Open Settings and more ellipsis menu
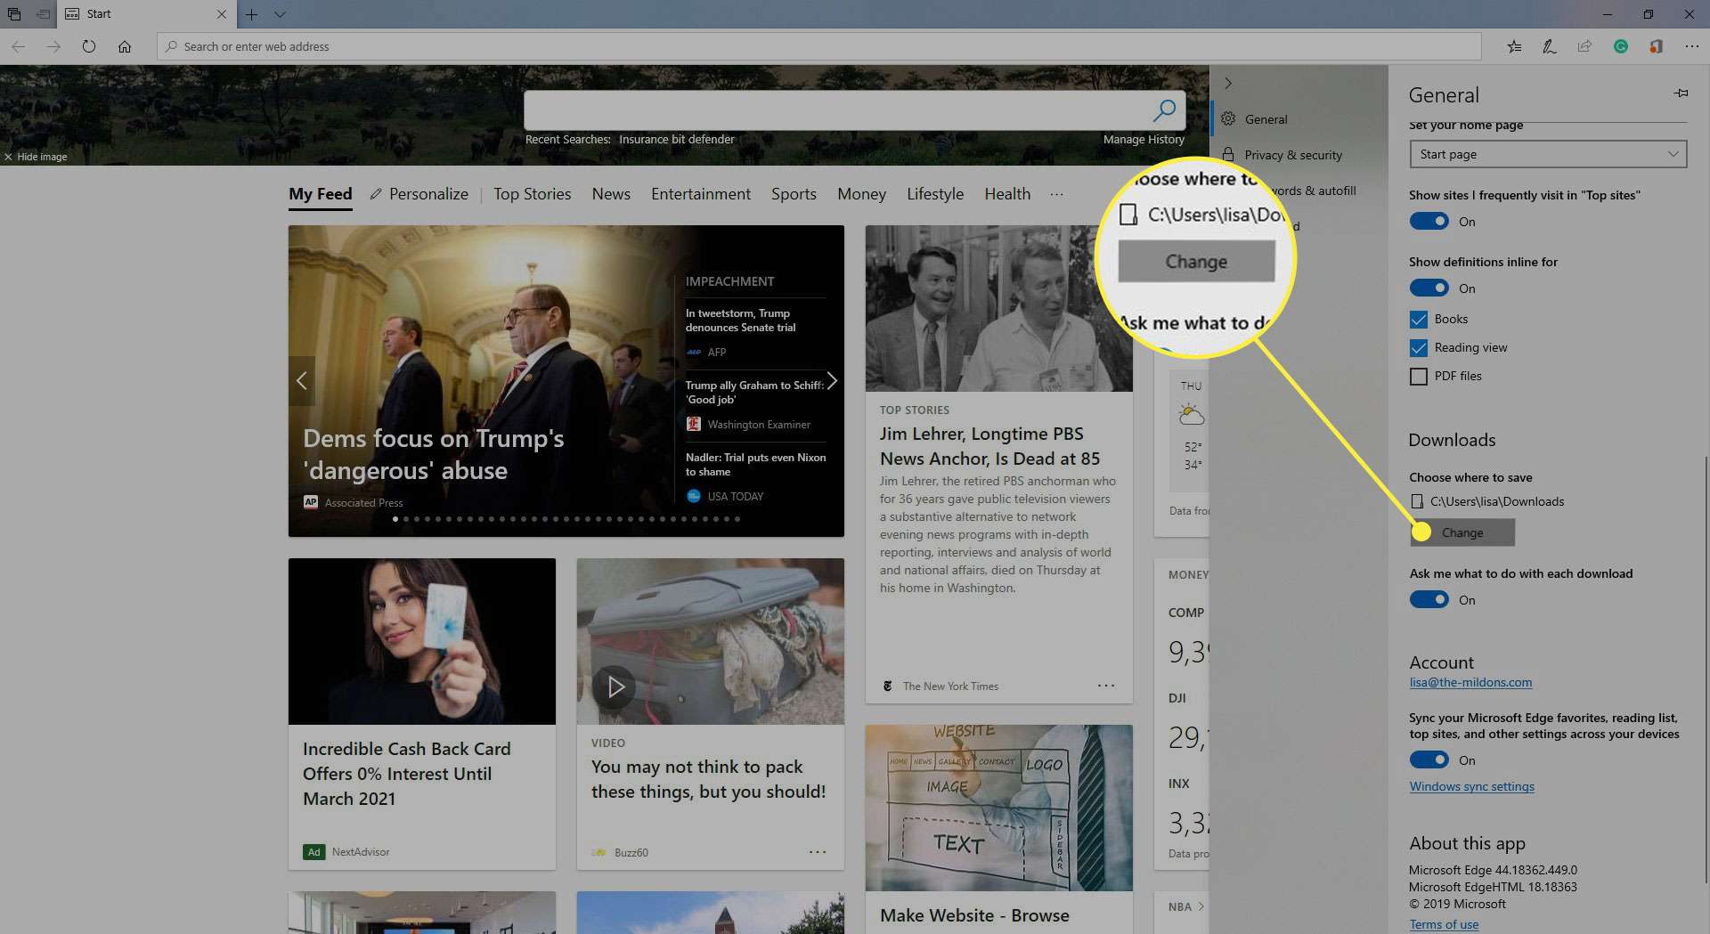1710x934 pixels. [x=1691, y=46]
